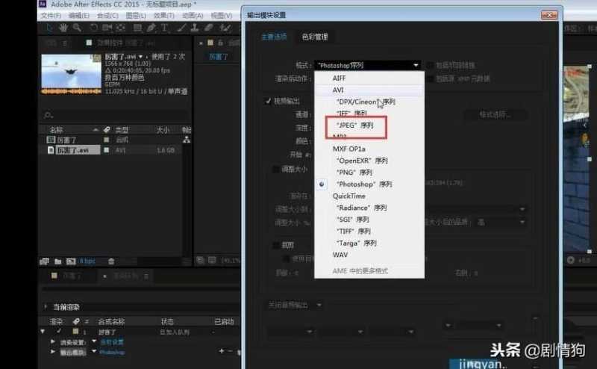This screenshot has width=597, height=369.
Task: Select the Rotation tool
Action: pos(94,28)
